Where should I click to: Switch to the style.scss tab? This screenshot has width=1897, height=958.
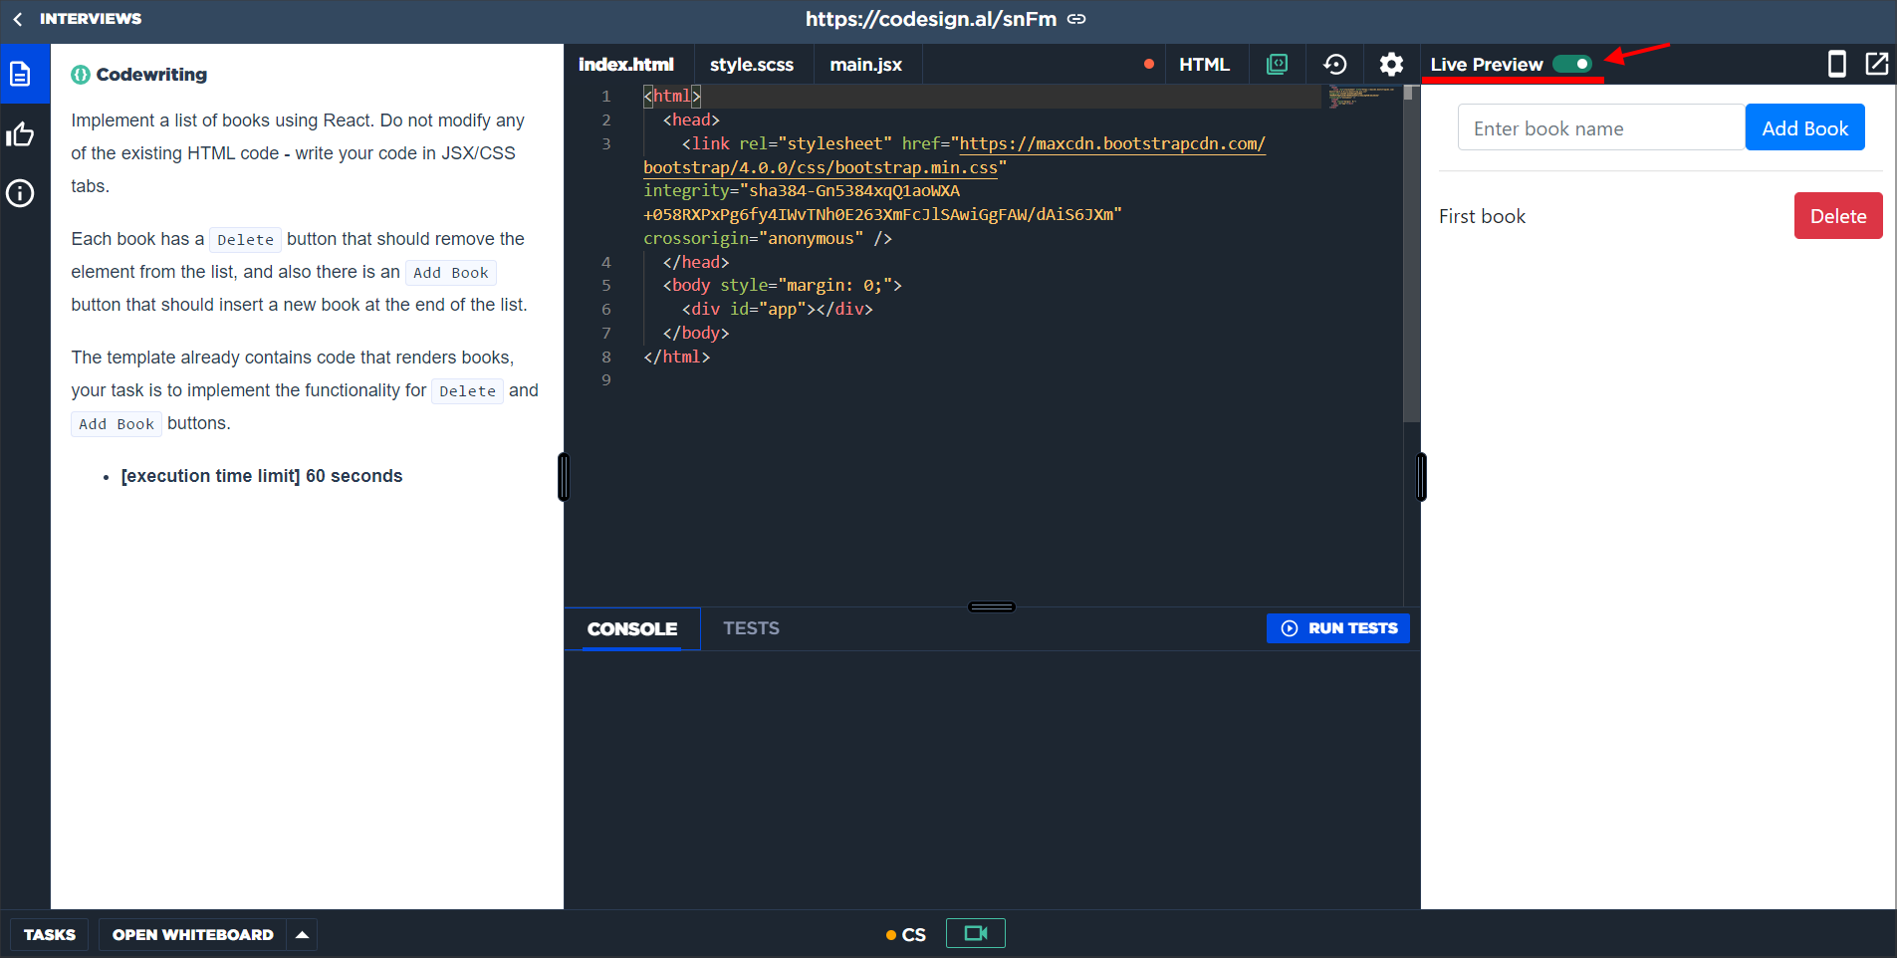click(752, 64)
